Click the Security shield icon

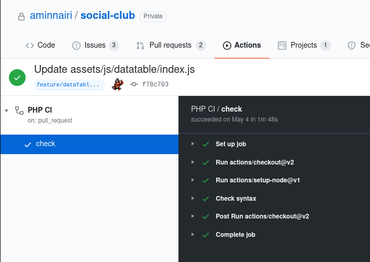click(352, 46)
